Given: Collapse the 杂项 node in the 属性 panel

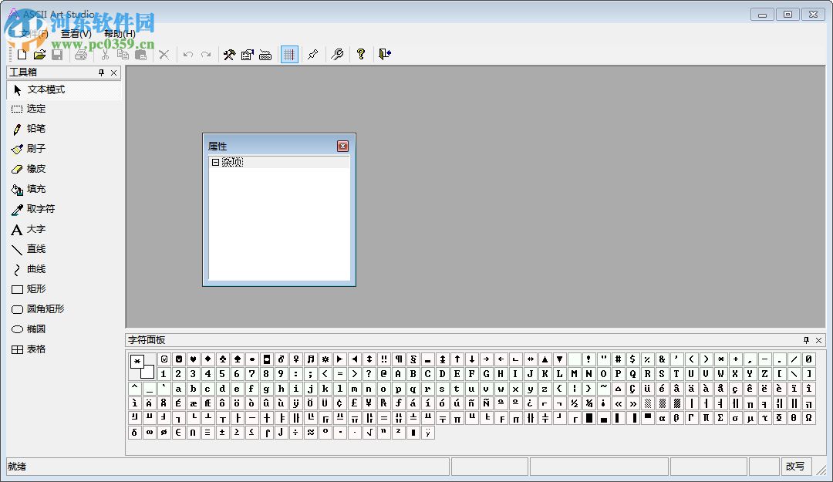Looking at the screenshot, I should point(215,162).
